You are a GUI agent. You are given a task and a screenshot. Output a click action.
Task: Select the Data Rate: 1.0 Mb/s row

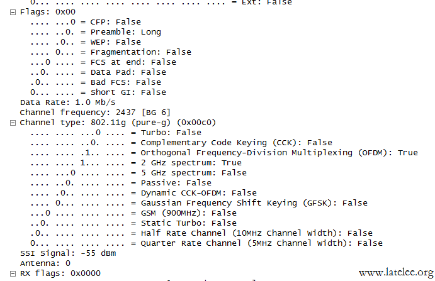click(x=68, y=102)
